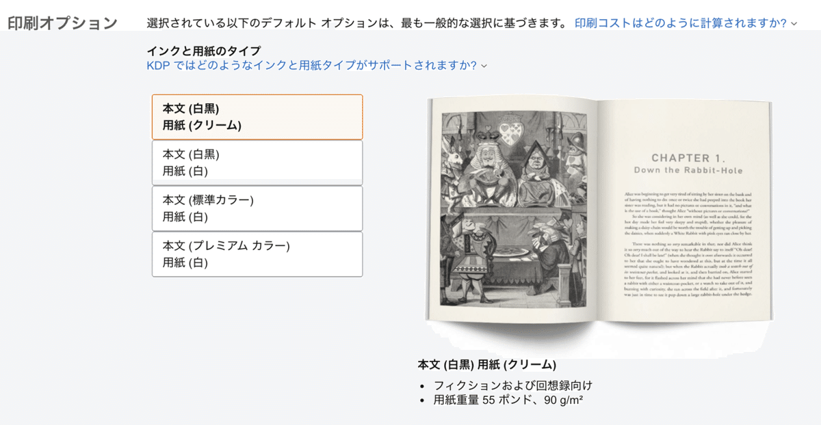
Task: Select 本文 (標準カラー) 用紙 (白) option
Action: pos(257,208)
